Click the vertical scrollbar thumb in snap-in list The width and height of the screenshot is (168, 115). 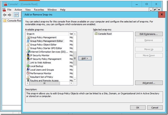(75, 58)
